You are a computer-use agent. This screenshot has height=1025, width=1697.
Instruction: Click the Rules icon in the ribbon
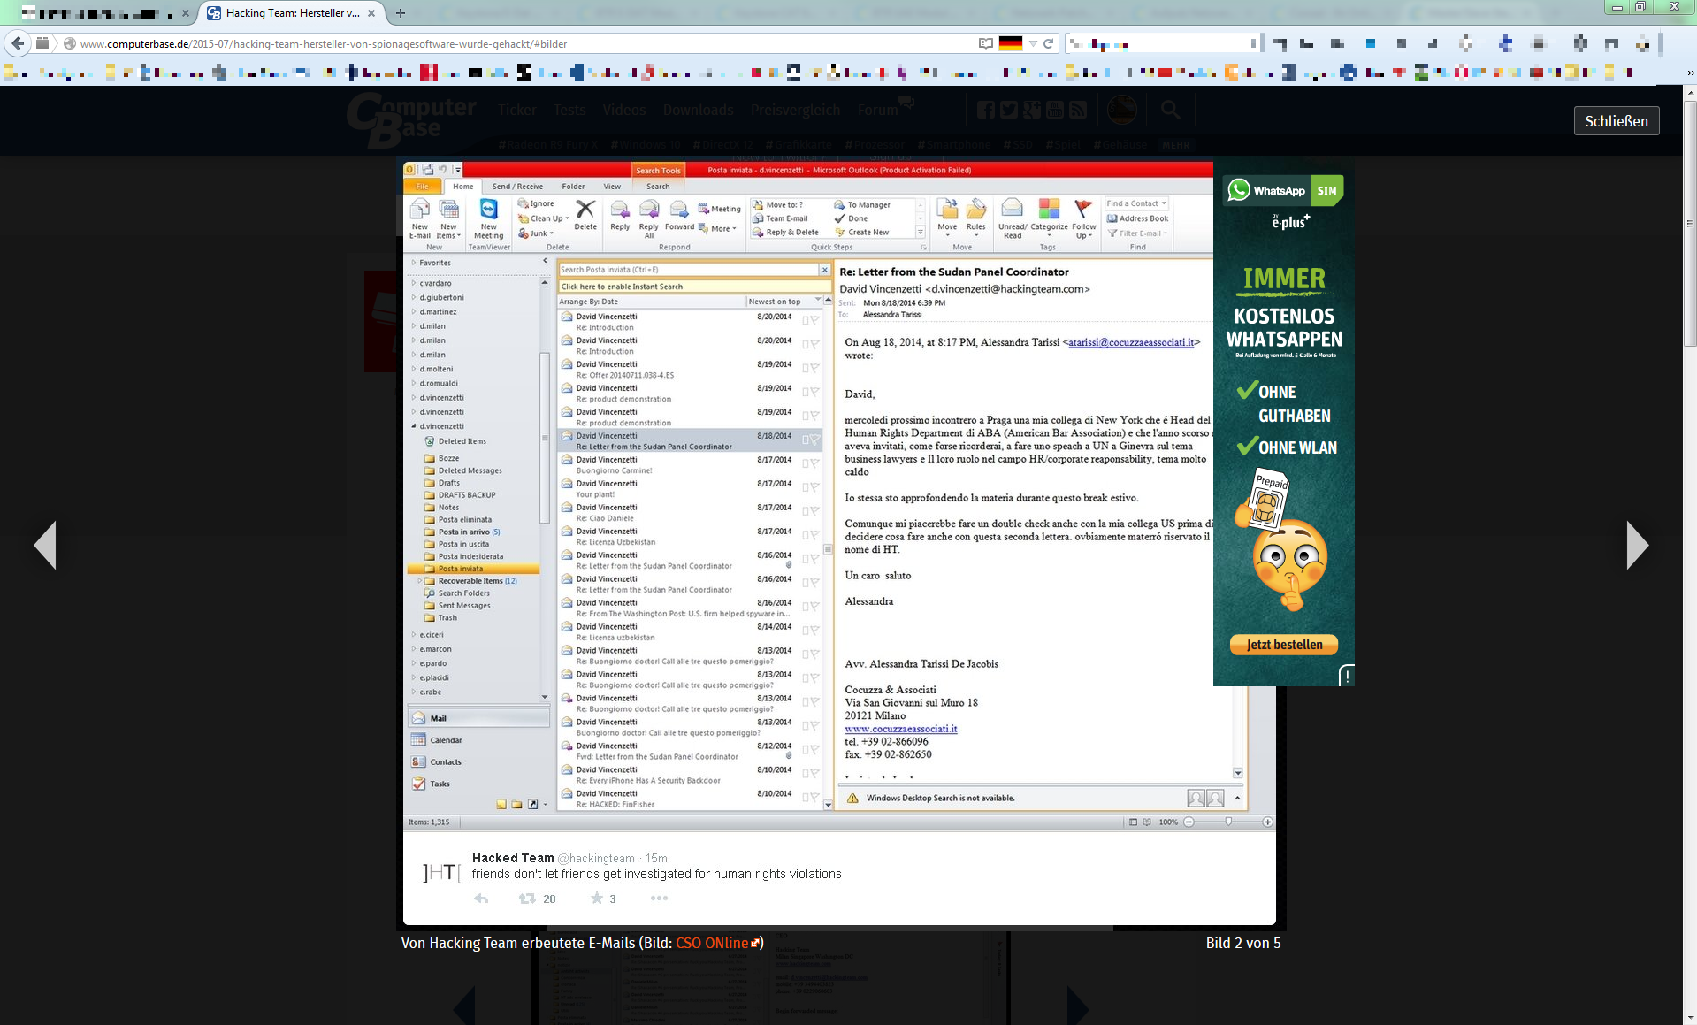975,210
